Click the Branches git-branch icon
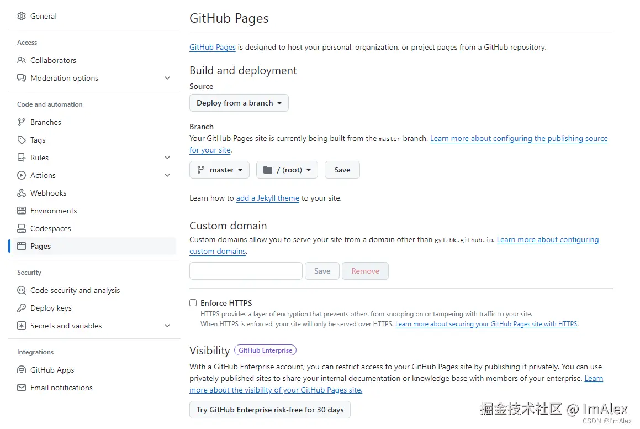 click(22, 122)
